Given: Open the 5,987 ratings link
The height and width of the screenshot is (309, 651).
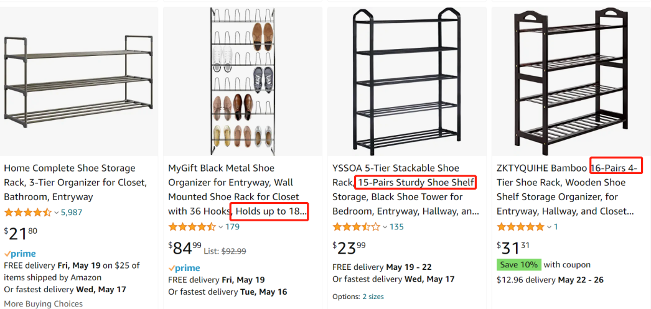Looking at the screenshot, I should tap(72, 213).
